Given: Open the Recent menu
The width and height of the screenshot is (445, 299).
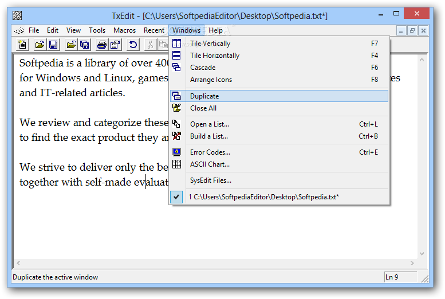Looking at the screenshot, I should (x=154, y=30).
